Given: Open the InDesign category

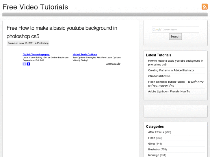Looking at the screenshot, I should pyautogui.click(x=153, y=155).
